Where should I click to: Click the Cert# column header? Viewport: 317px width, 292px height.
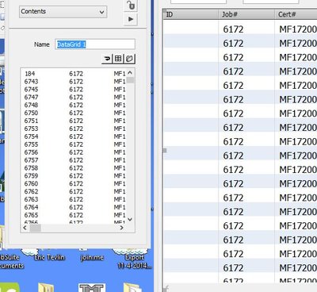tap(296, 14)
